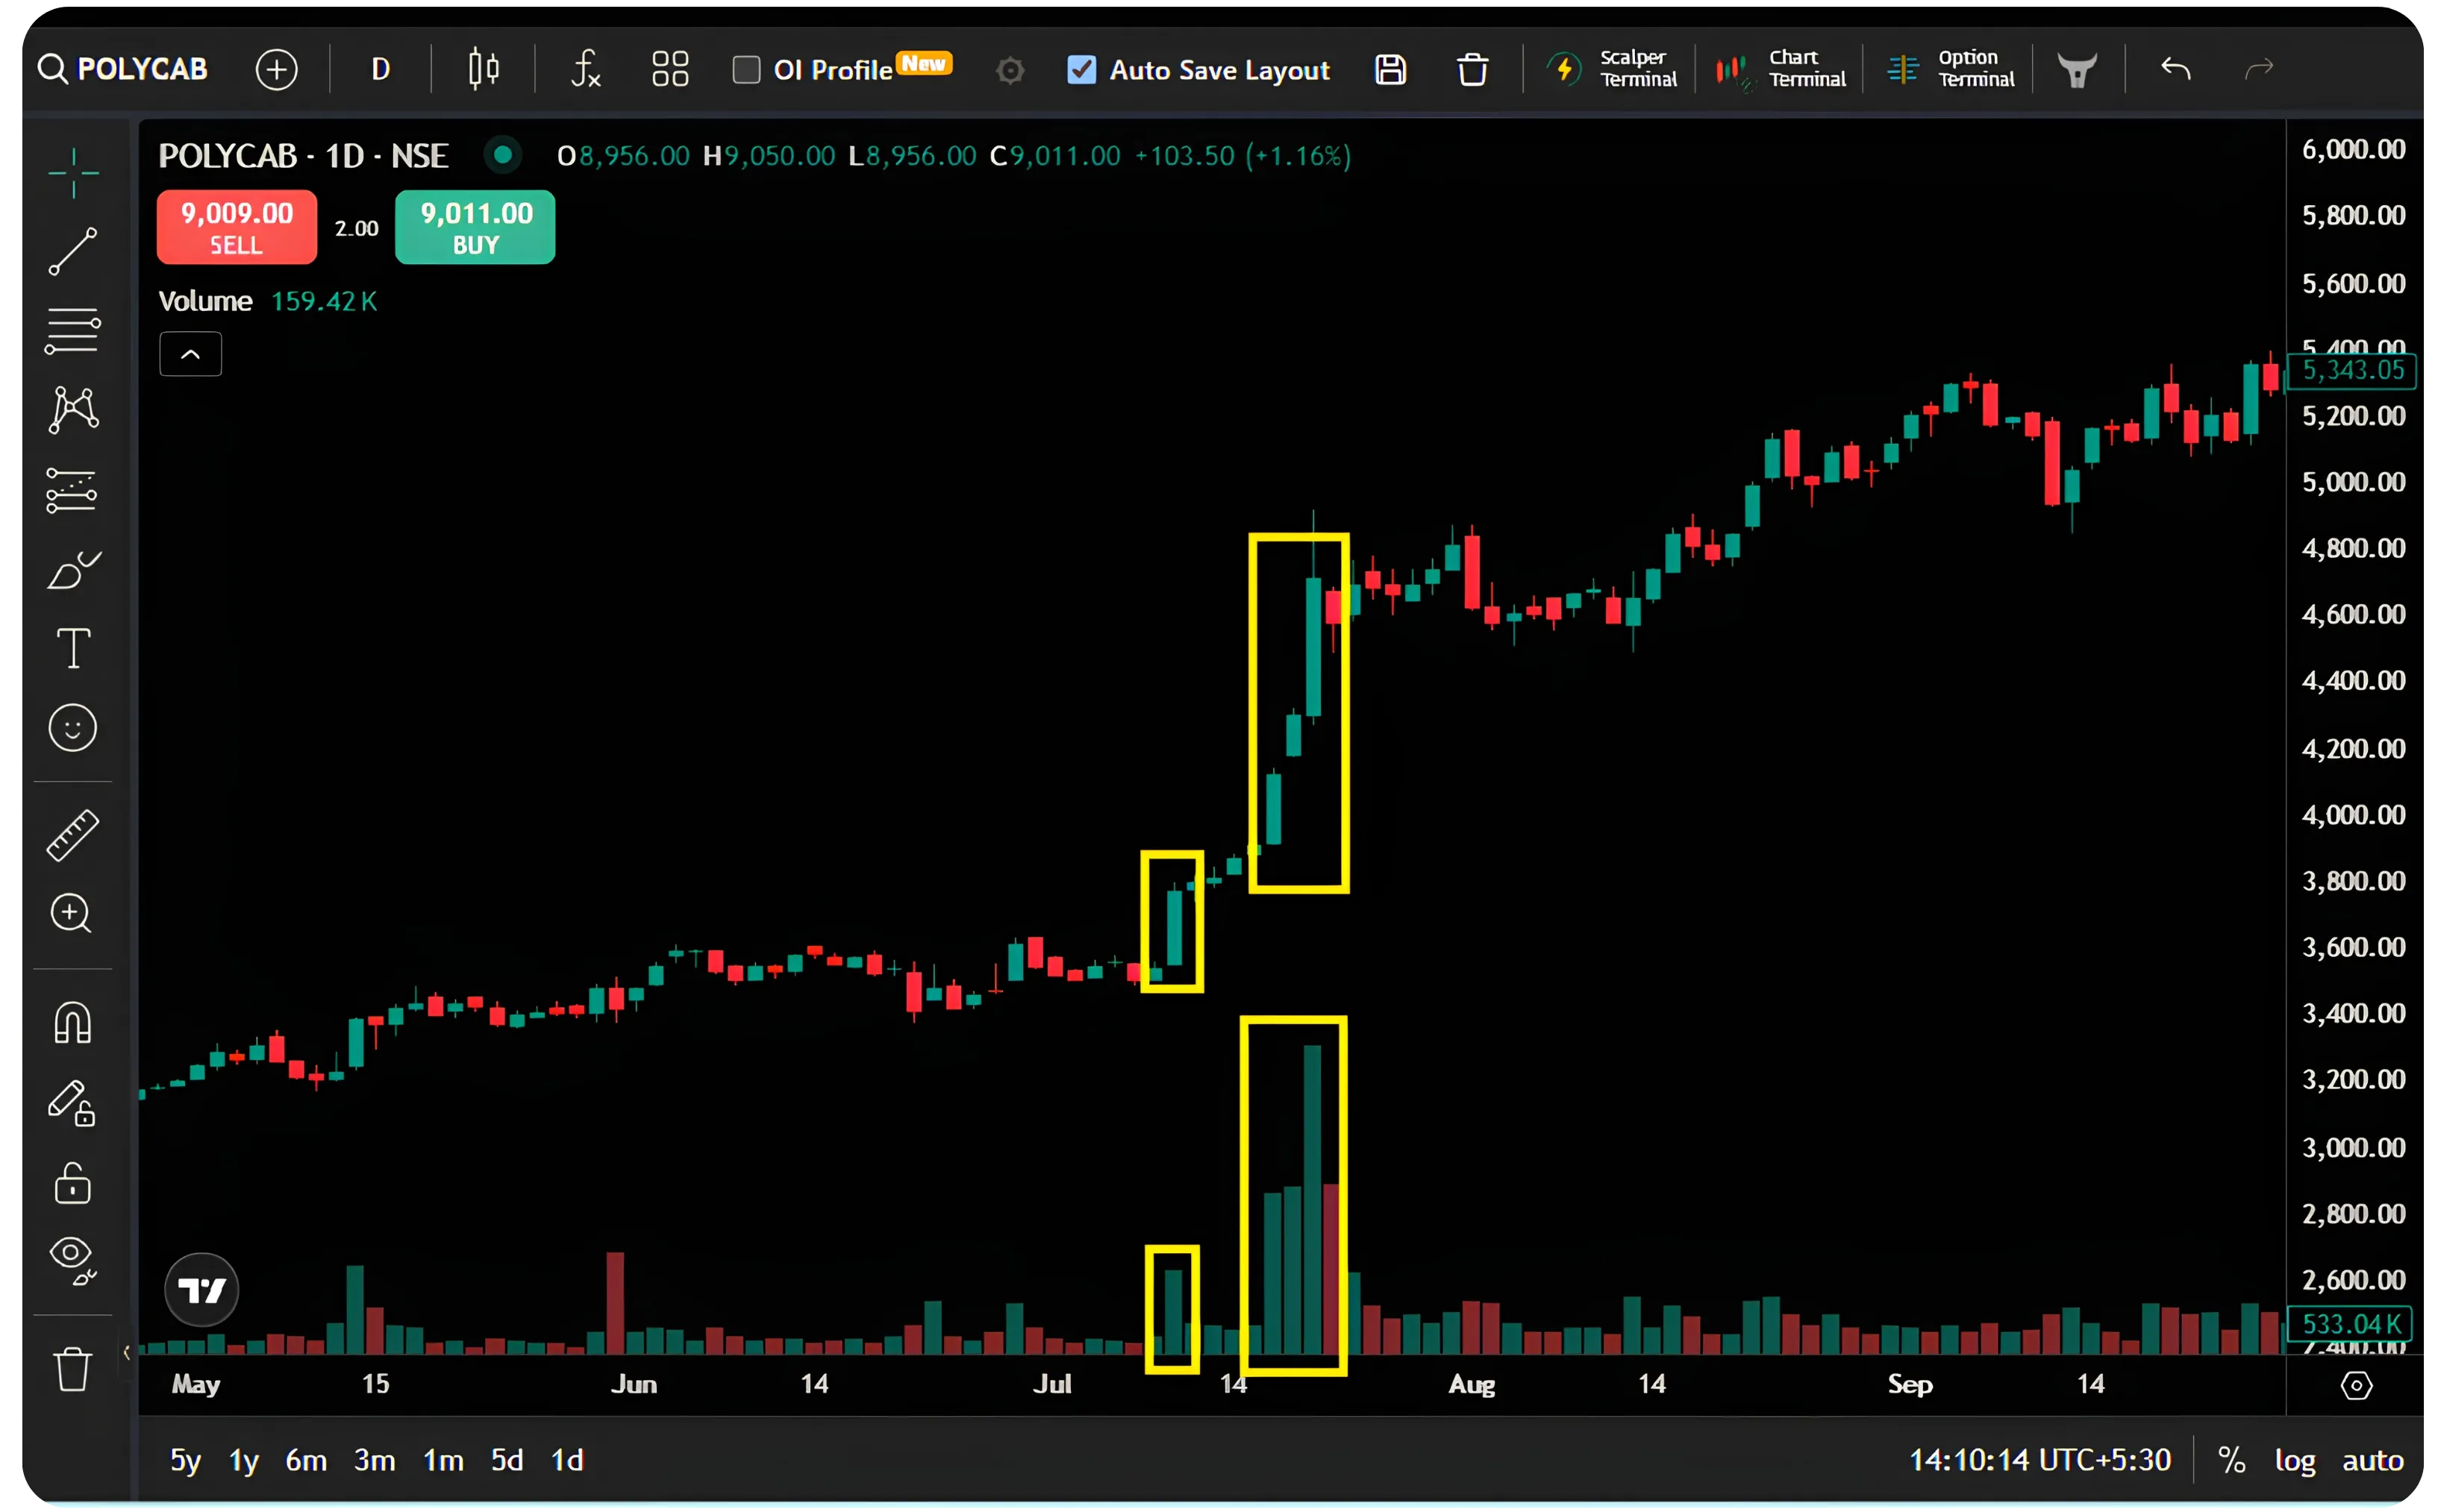Click the undo arrow
This screenshot has height=1512, width=2438.
pos(2175,68)
